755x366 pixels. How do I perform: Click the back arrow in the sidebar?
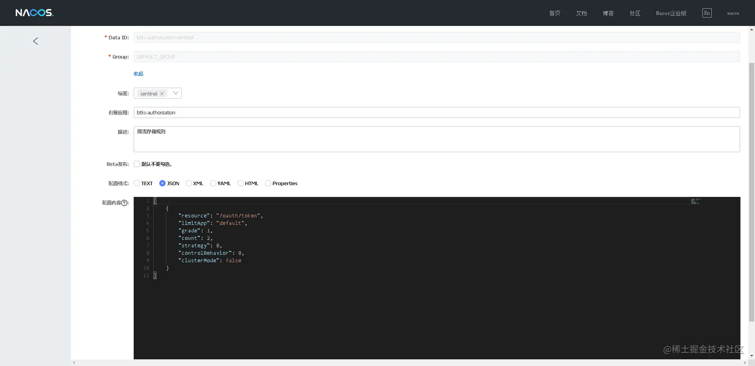coord(35,41)
